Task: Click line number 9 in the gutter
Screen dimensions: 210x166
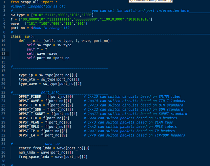Action: pyautogui.click(x=4, y=37)
